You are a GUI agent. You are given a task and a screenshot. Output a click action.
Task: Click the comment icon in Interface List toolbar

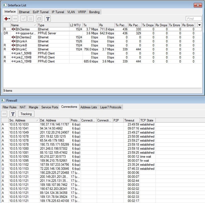(x=39, y=19)
